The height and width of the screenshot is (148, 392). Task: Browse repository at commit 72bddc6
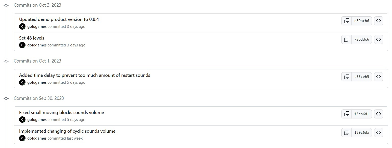coord(378,40)
